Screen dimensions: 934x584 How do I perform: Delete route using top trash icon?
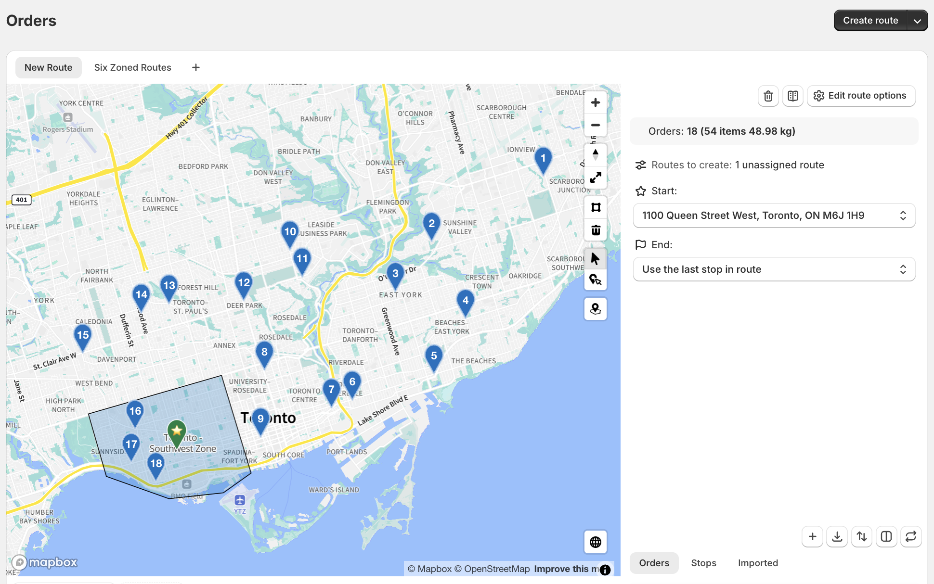(768, 96)
